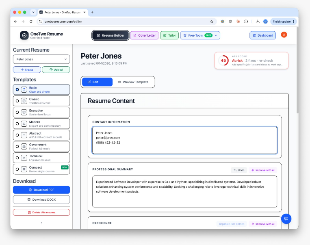Click the ATS score 45 gauge
Screen dimensions: 310x245
tap(223, 61)
